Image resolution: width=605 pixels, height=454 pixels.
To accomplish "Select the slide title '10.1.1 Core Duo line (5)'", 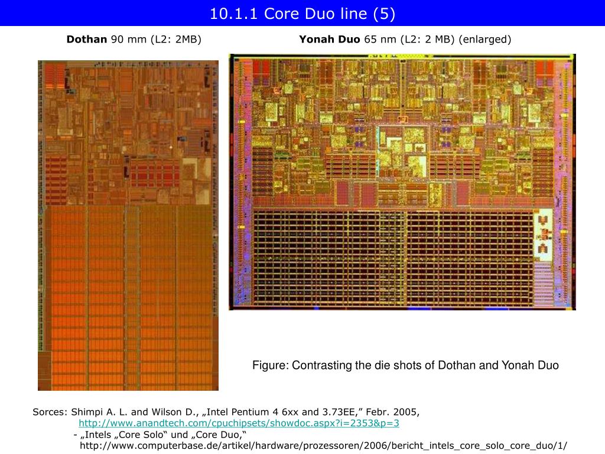I will point(302,14).
